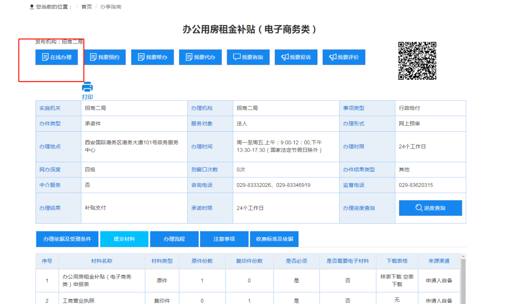Click the 四级 online depth value
511x304 pixels.
click(x=90, y=169)
